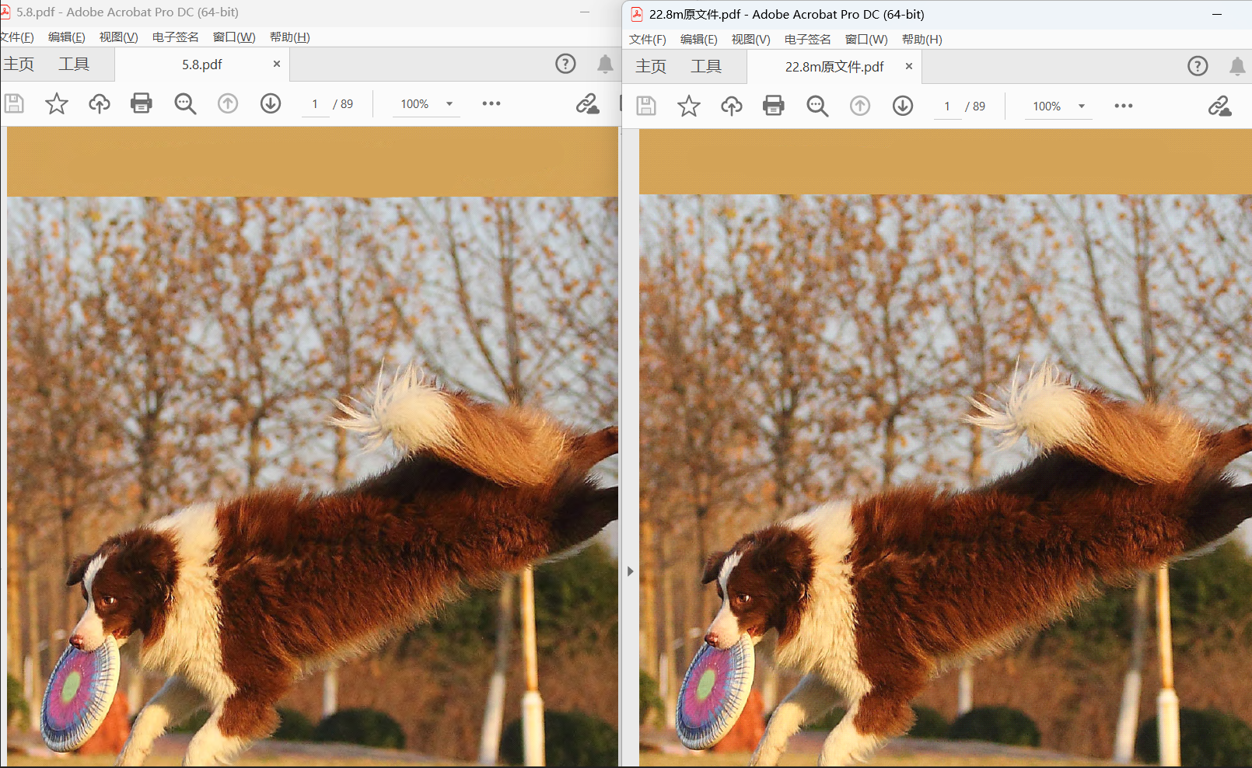Upload 5.8.pdf to cloud icon

[99, 103]
